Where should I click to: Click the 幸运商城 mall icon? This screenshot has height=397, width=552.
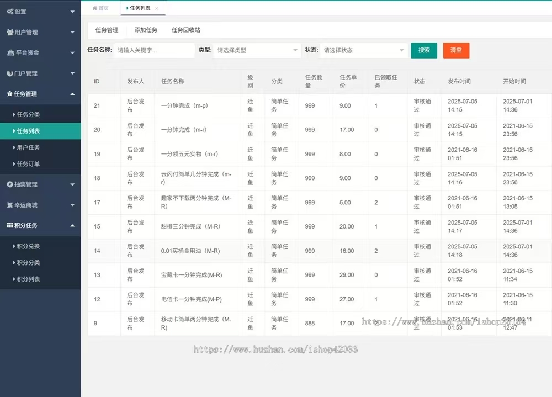pyautogui.click(x=10, y=204)
